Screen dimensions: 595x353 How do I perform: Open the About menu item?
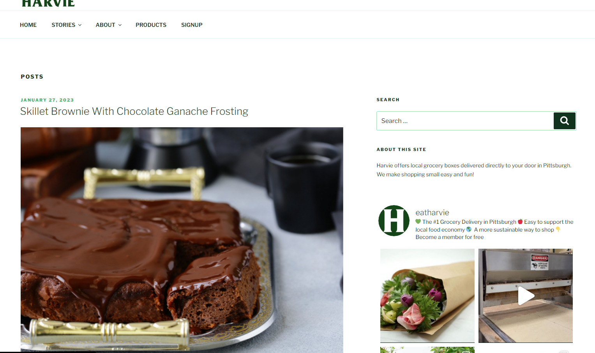tap(105, 25)
